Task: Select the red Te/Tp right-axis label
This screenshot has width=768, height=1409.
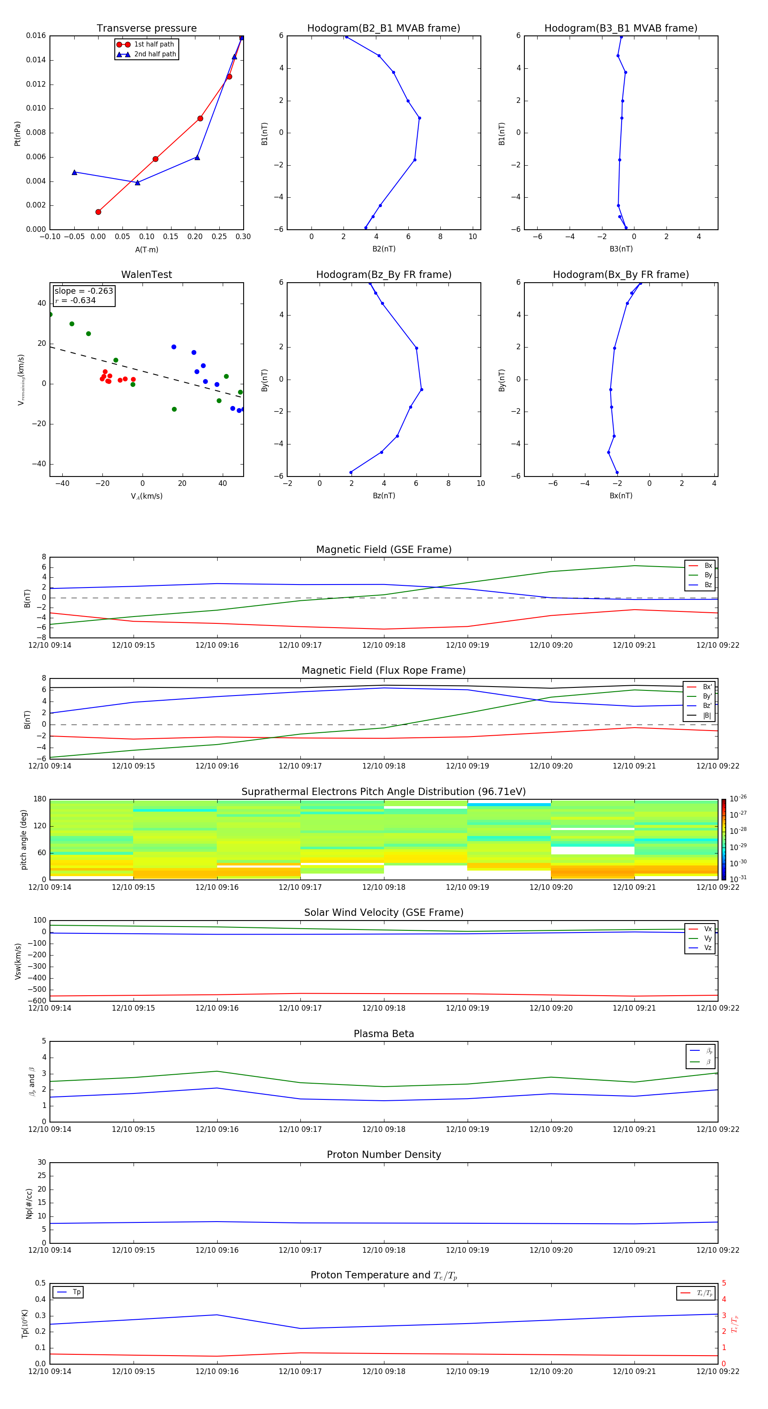Action: tap(734, 1324)
